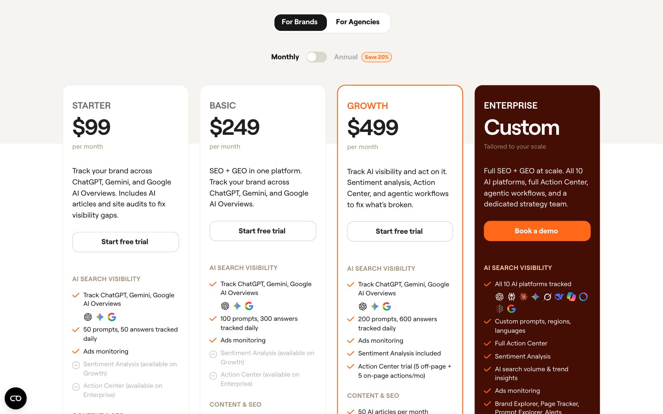Switch to the For Brands tab
Image resolution: width=663 pixels, height=414 pixels.
300,22
